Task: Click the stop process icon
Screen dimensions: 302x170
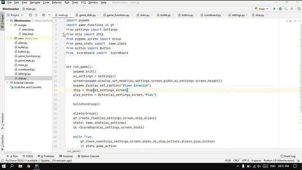Action: coord(292,9)
